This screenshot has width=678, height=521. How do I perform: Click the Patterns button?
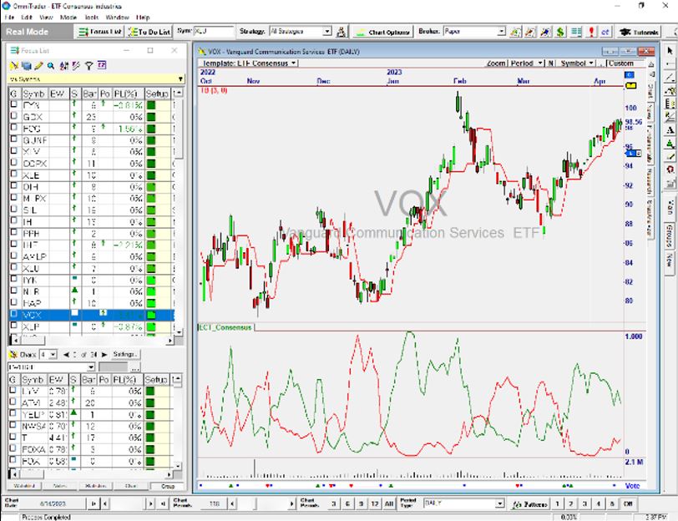(x=530, y=503)
